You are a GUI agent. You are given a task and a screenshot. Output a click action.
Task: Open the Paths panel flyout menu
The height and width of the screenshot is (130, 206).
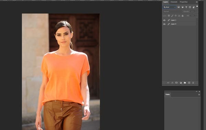click(199, 95)
